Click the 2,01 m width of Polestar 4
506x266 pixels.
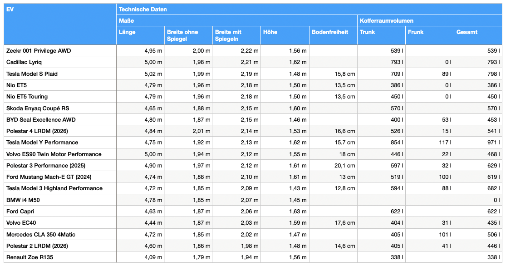(201, 131)
